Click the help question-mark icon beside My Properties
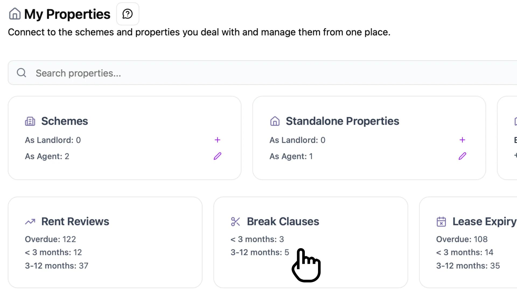517x291 pixels. 127,13
